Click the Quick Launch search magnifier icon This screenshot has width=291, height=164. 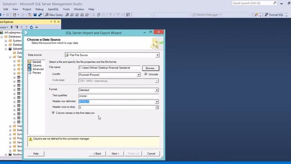[275, 3]
